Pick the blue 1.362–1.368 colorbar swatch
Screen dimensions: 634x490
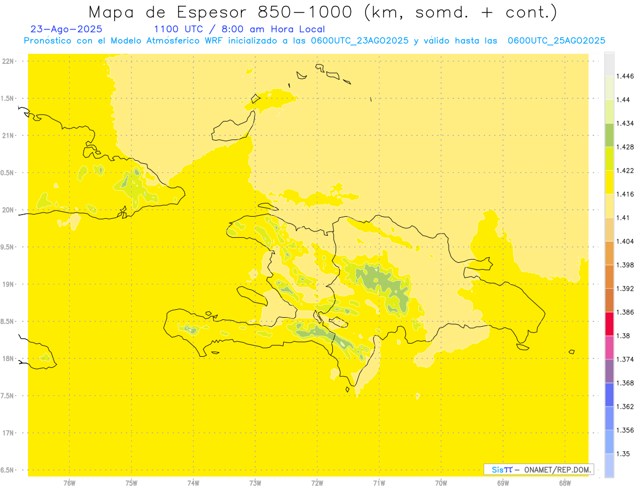(x=609, y=395)
